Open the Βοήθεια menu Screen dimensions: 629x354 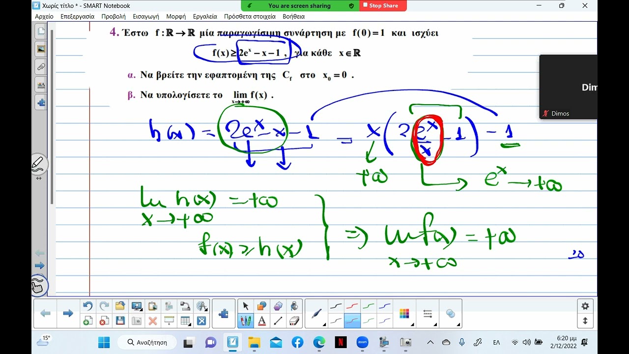pyautogui.click(x=294, y=16)
